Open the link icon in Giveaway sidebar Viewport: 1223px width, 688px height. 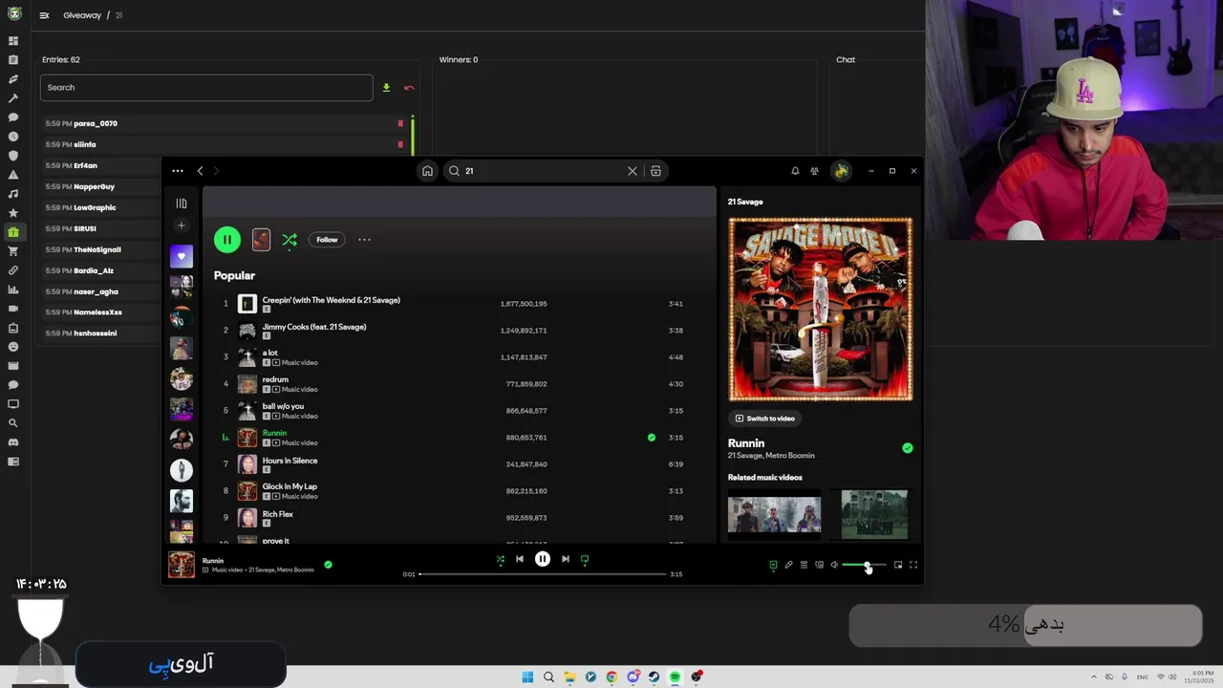click(x=13, y=270)
